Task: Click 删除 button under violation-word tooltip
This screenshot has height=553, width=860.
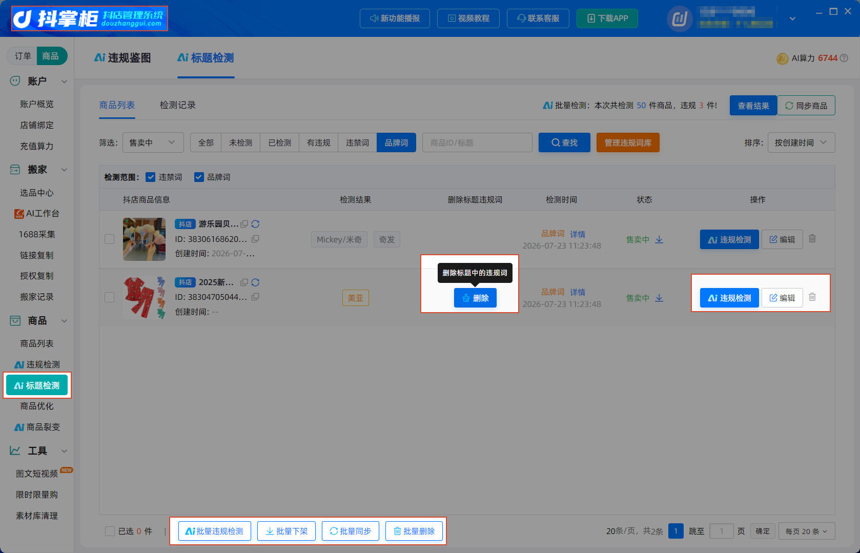Action: point(475,298)
